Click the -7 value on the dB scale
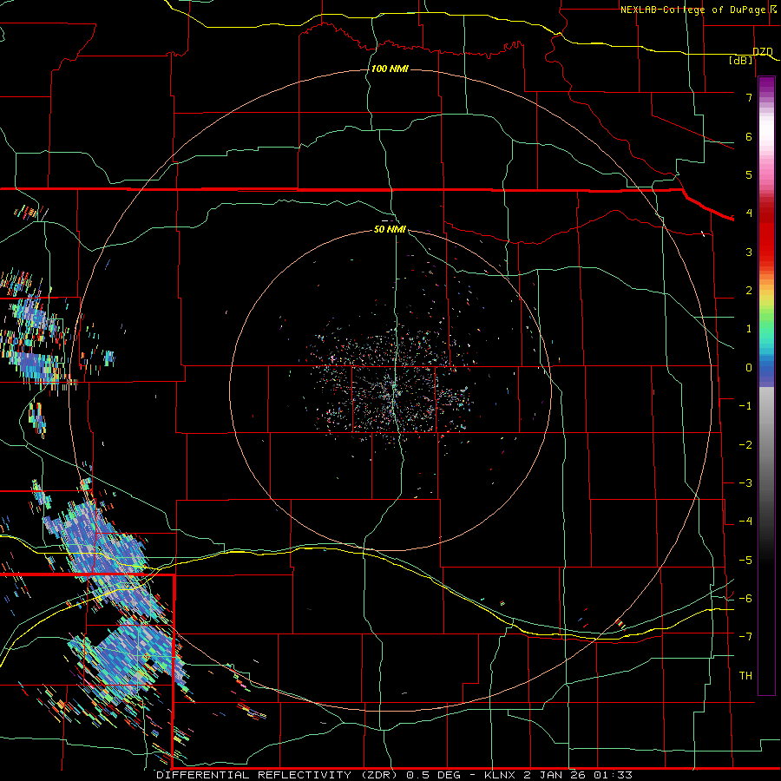The height and width of the screenshot is (781, 781). tap(745, 637)
